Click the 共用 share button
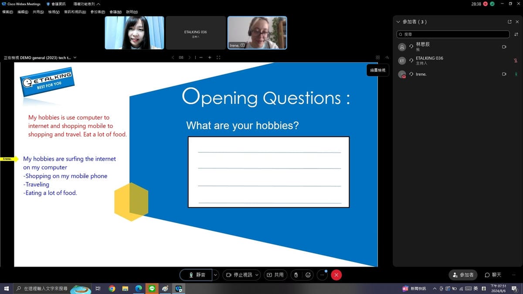 point(275,275)
